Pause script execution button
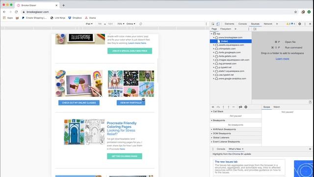 coord(213,107)
